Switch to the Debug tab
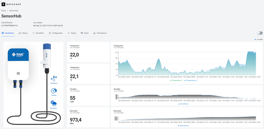This screenshot has height=129, width=264. pyautogui.click(x=72, y=33)
